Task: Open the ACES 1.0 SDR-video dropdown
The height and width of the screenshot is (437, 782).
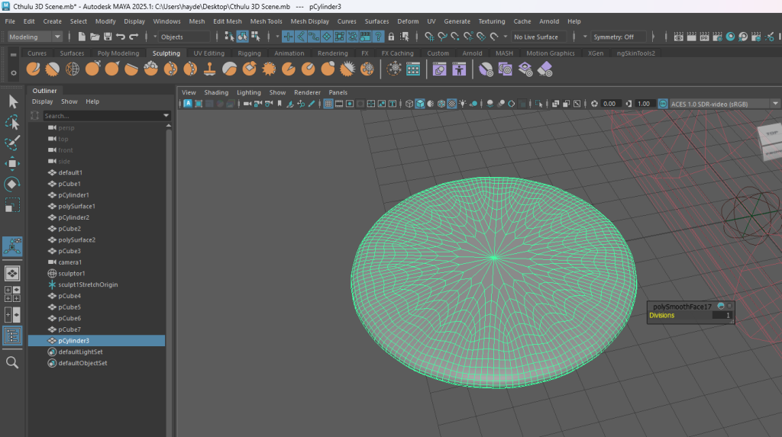Action: 724,104
